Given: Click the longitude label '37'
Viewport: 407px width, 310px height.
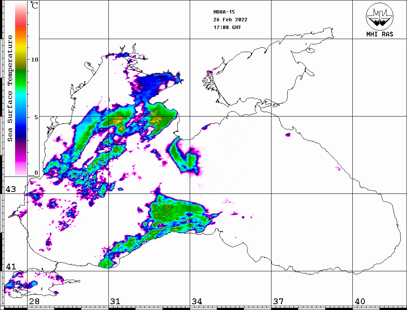Looking at the screenshot, I should (x=278, y=301).
